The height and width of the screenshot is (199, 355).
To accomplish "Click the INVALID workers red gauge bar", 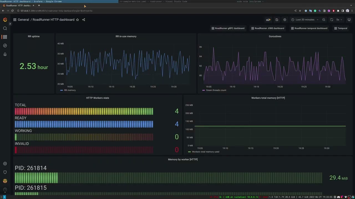I will 84,150.
